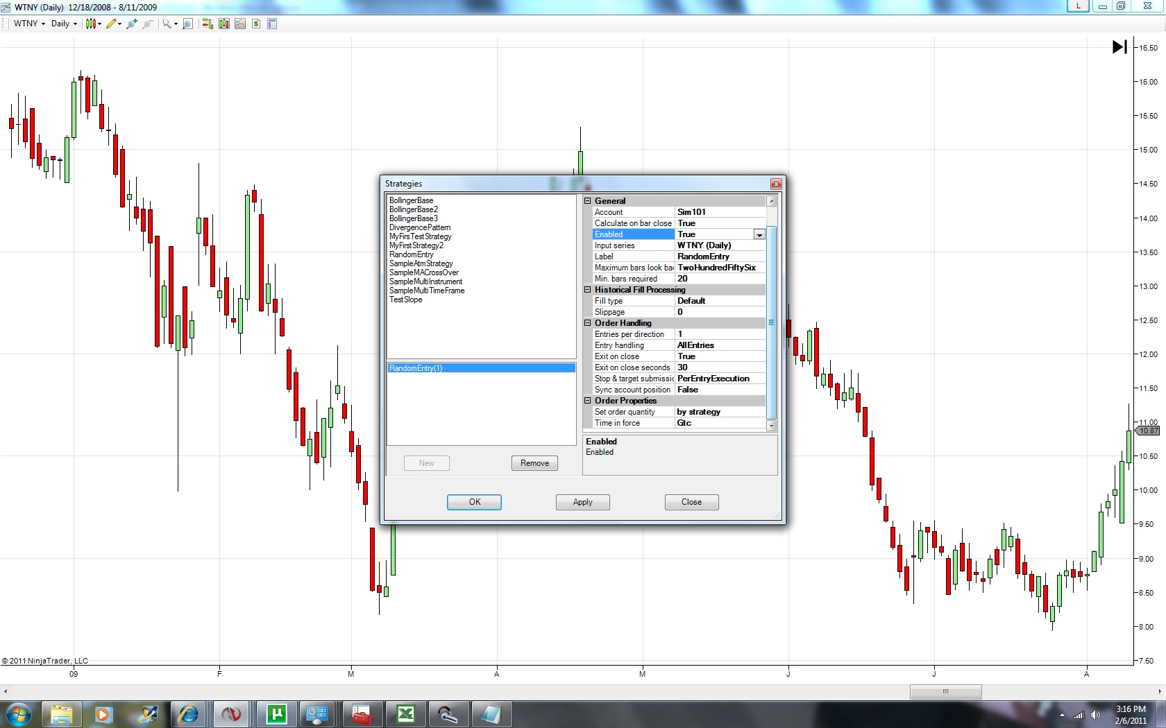Collapse the Order Properties section
The height and width of the screenshot is (728, 1166).
pyautogui.click(x=588, y=401)
